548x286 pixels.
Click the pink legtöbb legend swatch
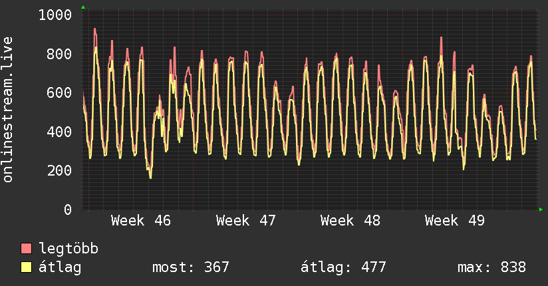pos(26,249)
